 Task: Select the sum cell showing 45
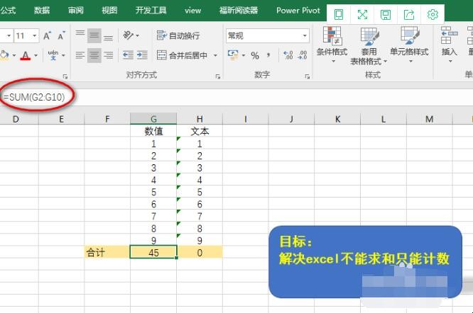pyautogui.click(x=153, y=253)
